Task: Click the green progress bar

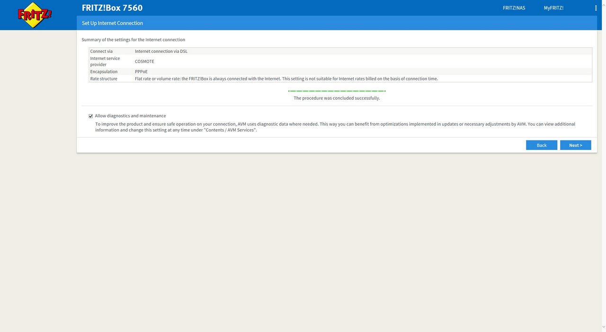Action: [x=337, y=91]
